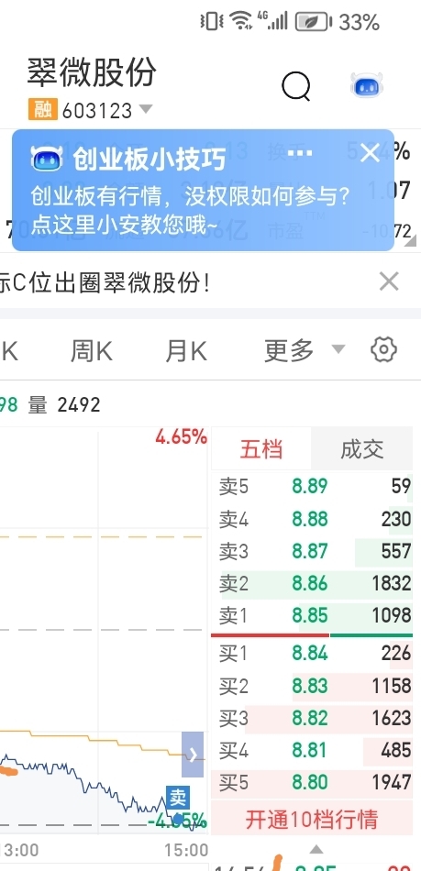Select the 成交 trades tab
The image size is (421, 871).
pyautogui.click(x=361, y=449)
